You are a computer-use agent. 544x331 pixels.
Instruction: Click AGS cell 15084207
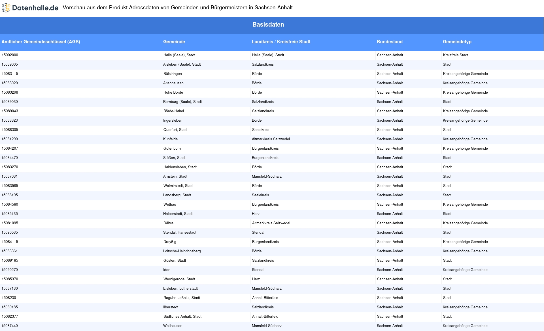(x=10, y=149)
